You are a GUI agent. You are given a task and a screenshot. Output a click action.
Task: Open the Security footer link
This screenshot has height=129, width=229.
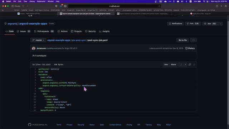[x=81, y=125]
